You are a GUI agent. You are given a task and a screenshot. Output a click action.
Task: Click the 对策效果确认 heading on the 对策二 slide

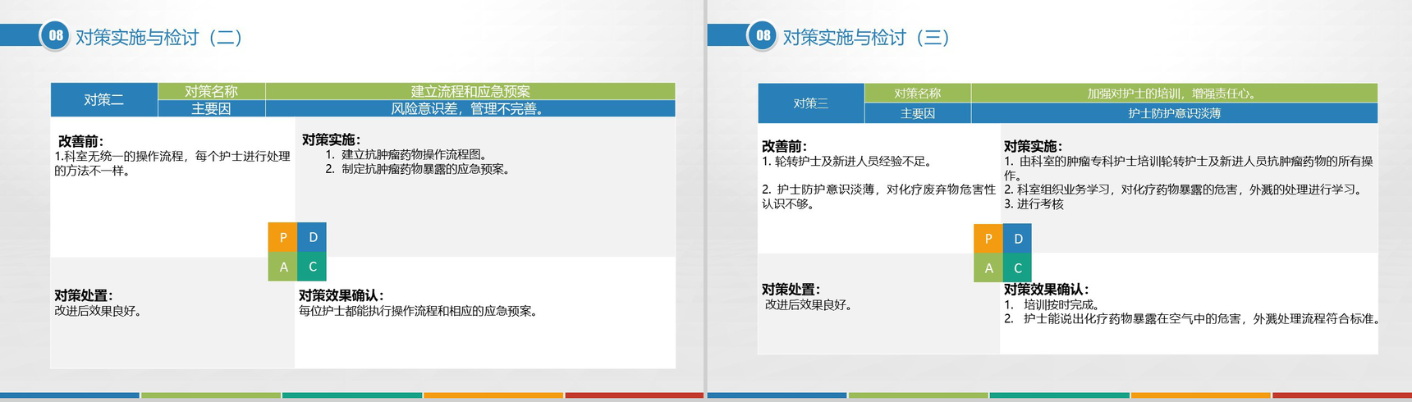click(342, 295)
